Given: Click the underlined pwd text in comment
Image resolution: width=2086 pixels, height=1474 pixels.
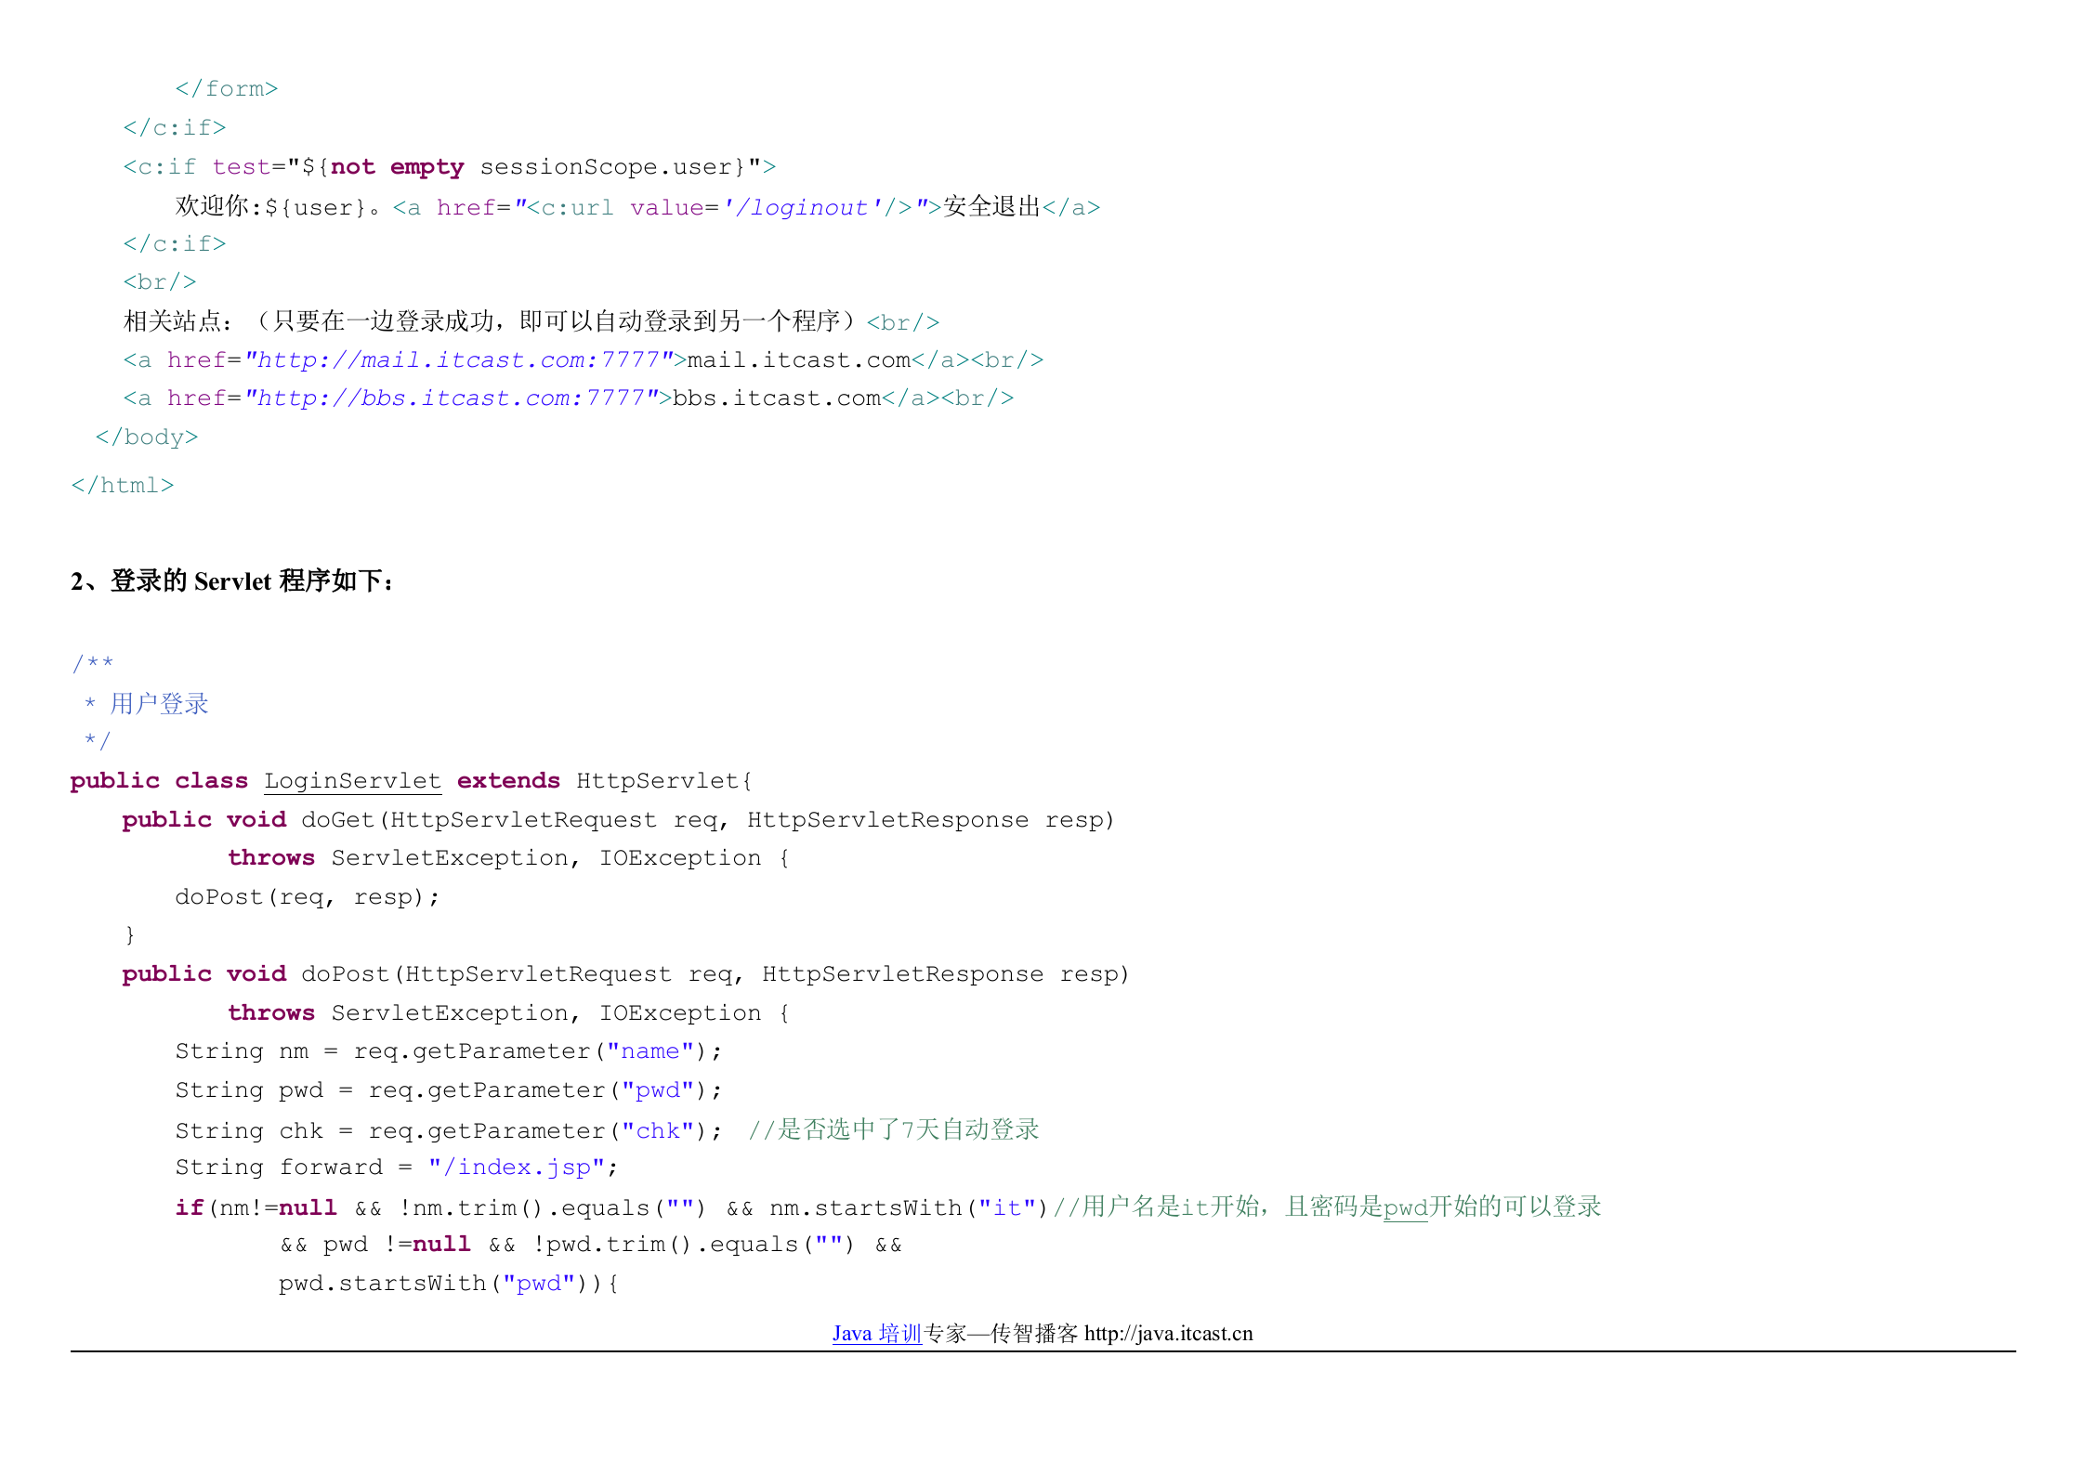Looking at the screenshot, I should [1404, 1207].
